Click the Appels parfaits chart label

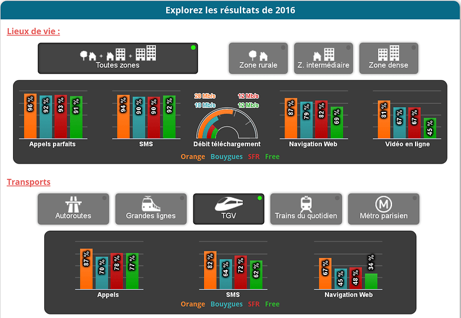pyautogui.click(x=52, y=144)
